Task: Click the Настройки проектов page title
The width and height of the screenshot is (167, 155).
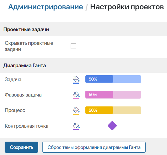Action: pyautogui.click(x=127, y=7)
